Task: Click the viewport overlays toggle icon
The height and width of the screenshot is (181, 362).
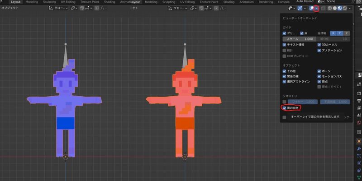Action: tap(312, 8)
